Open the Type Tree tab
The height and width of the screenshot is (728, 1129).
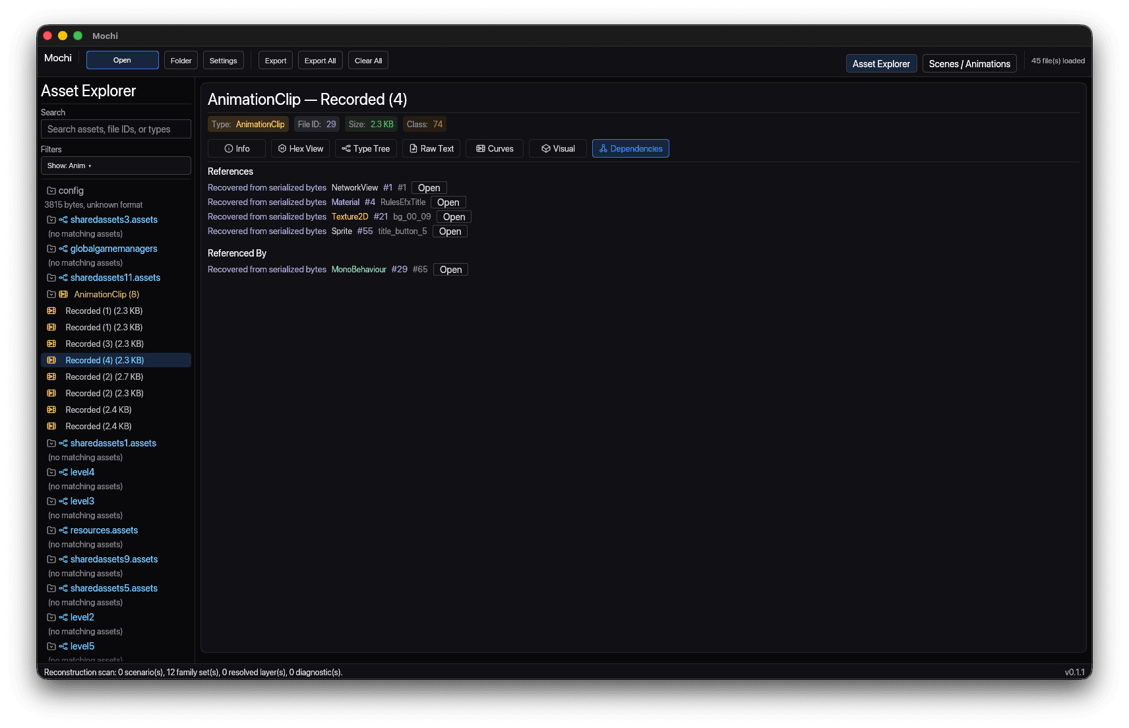pos(366,148)
